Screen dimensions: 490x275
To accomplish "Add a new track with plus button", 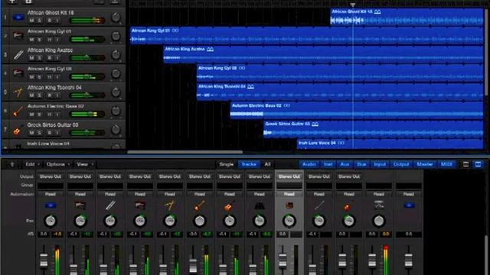I will (x=12, y=2).
